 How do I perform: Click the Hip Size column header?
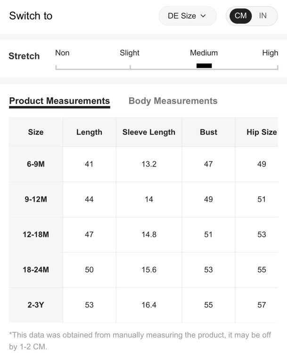point(262,132)
